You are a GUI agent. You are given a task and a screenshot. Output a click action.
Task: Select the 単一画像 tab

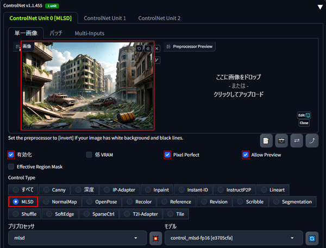pyautogui.click(x=26, y=33)
